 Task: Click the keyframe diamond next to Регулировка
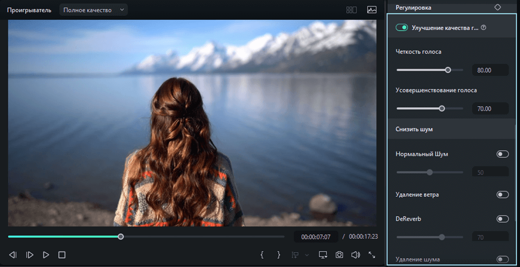[498, 7]
